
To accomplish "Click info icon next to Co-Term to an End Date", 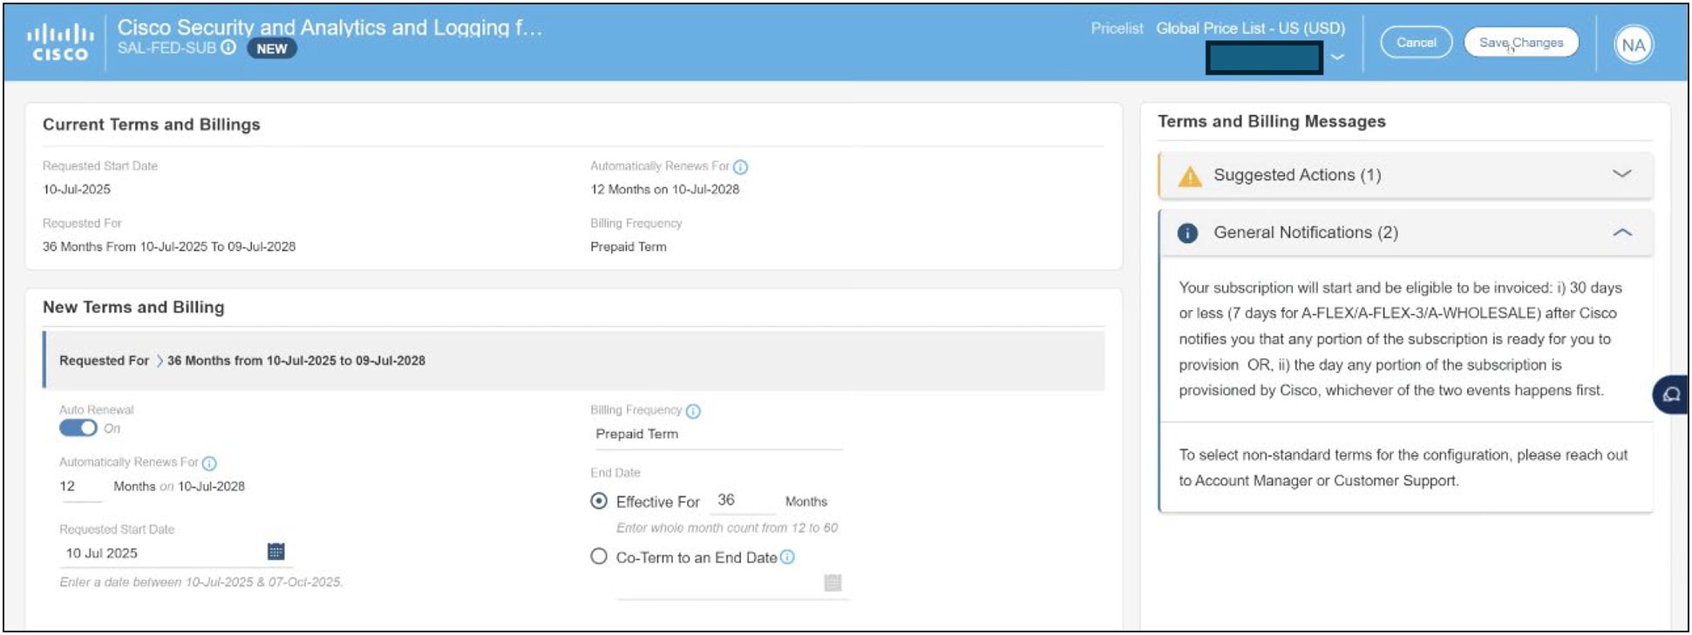I will (x=787, y=557).
